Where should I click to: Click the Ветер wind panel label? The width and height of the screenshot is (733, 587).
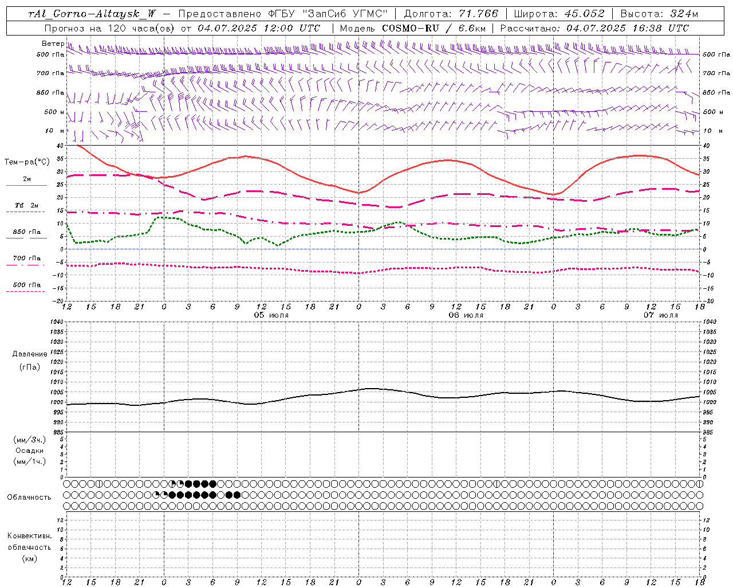click(x=53, y=44)
